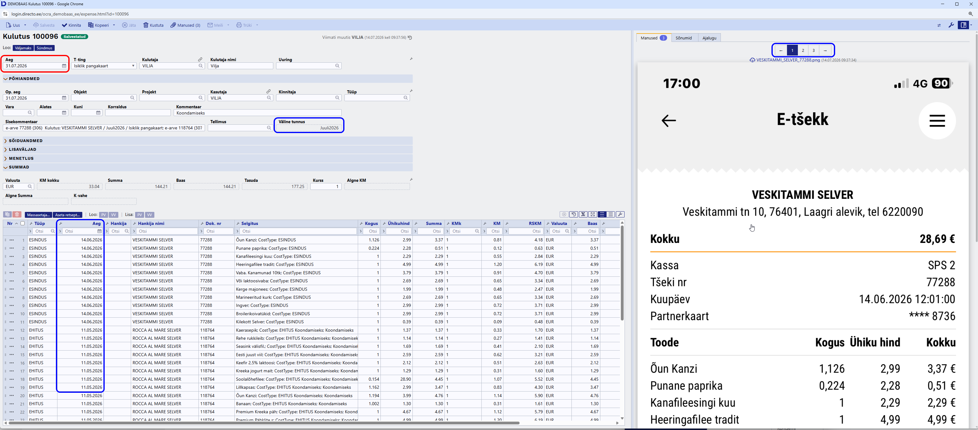Click the Excel export icon above the table
The width and height of the screenshot is (978, 430).
pyautogui.click(x=583, y=215)
